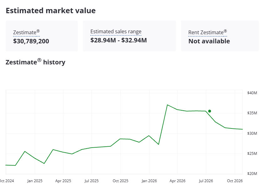
Task: Click the Apr 2025 axis label
Action: pyautogui.click(x=63, y=181)
